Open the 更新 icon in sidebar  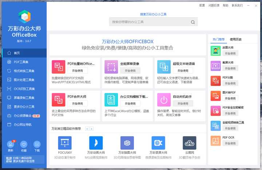[10, 145]
